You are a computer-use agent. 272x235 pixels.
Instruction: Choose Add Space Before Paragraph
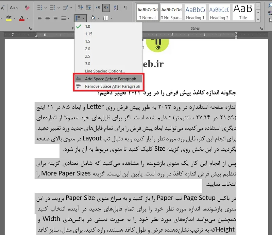point(108,79)
